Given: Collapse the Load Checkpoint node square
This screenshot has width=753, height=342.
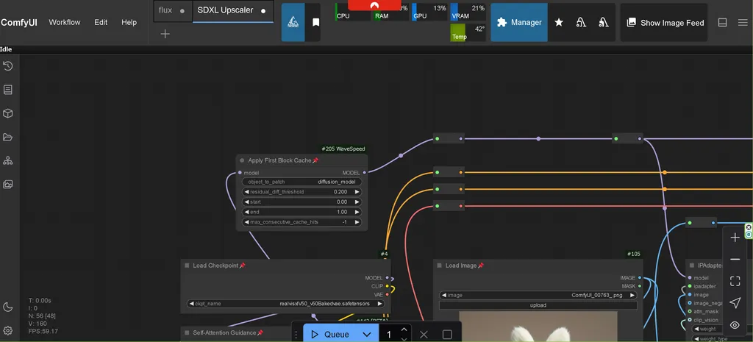Looking at the screenshot, I should (187, 266).
